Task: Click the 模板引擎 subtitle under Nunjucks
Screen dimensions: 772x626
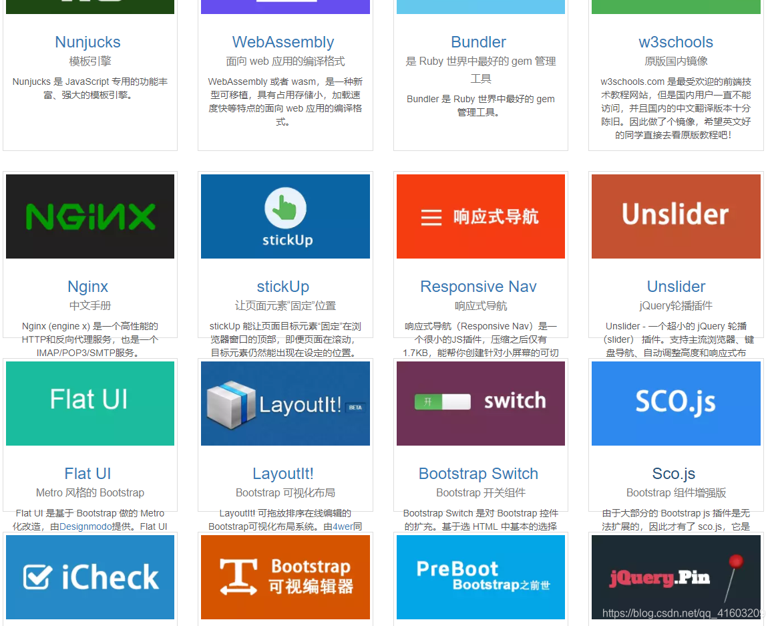Action: point(90,61)
